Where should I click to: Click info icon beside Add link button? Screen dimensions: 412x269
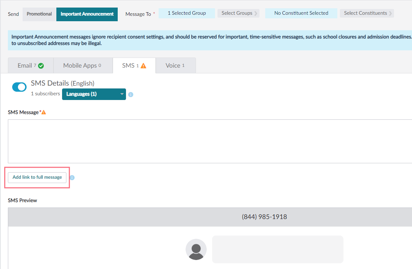click(72, 178)
